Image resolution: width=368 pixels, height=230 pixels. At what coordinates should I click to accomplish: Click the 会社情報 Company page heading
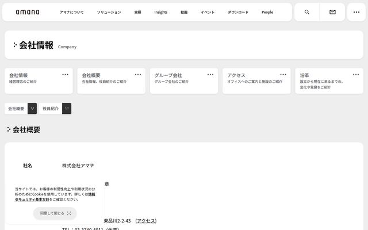pyautogui.click(x=45, y=45)
